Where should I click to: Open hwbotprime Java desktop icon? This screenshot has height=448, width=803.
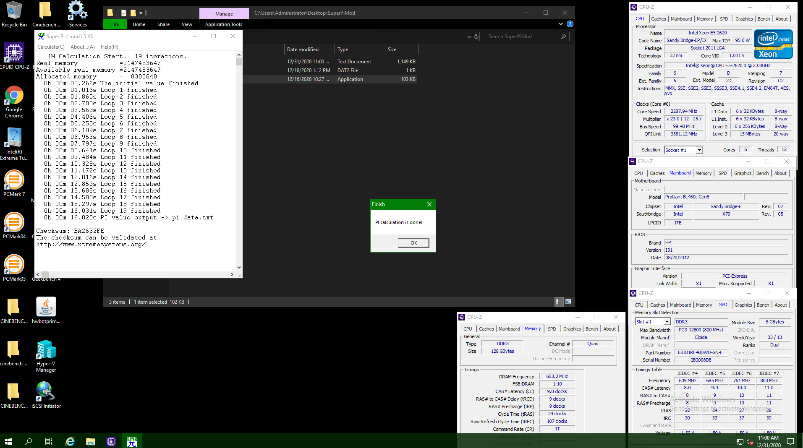(x=46, y=310)
